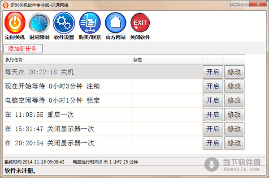Image resolution: width=269 pixels, height=178 pixels.
Task: Modify the 每天在 20:22:18 关机 task
Action: (234, 72)
